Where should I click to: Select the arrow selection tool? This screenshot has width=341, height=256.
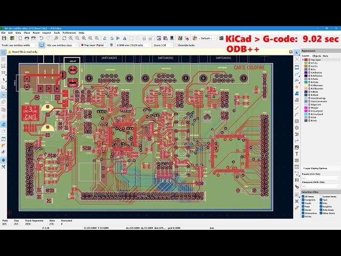point(297,53)
